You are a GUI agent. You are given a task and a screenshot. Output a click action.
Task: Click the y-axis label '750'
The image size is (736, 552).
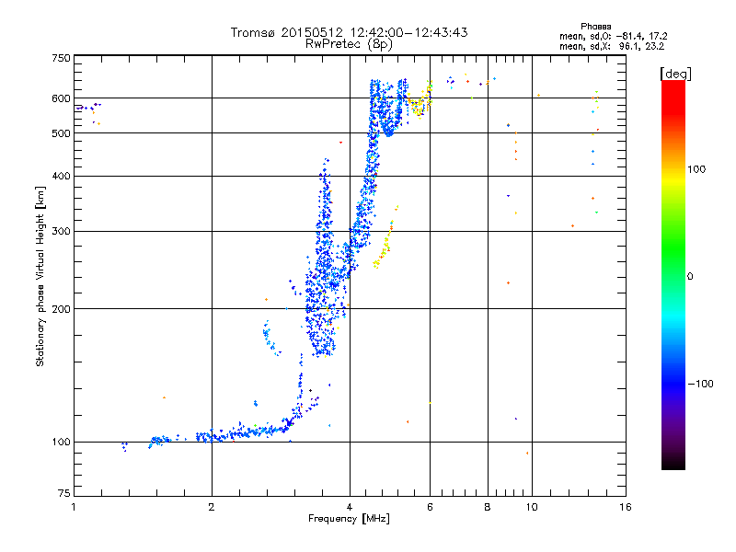coord(61,58)
